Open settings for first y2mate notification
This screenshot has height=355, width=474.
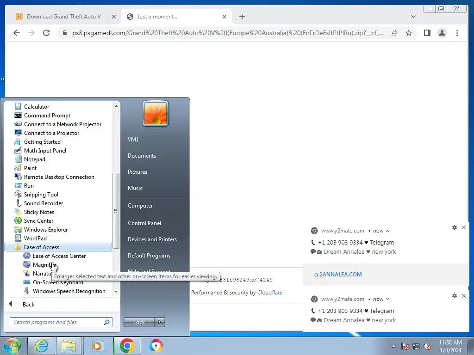[455, 227]
